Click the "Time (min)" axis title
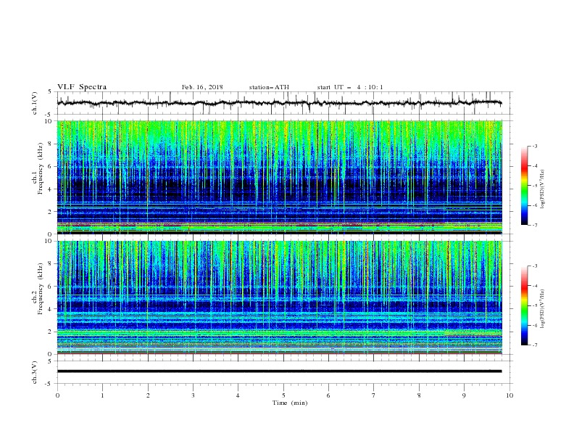 click(290, 403)
